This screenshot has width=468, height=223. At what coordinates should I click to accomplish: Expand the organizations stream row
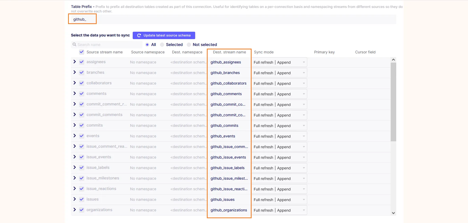coord(74,210)
